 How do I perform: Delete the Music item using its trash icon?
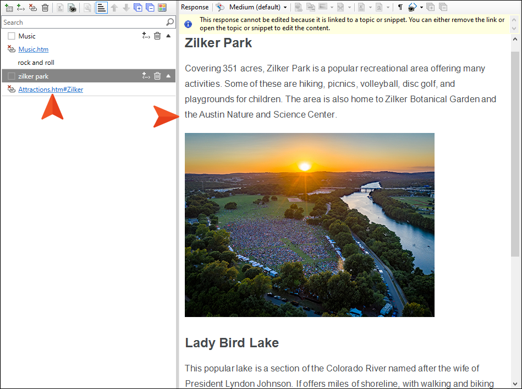click(157, 36)
